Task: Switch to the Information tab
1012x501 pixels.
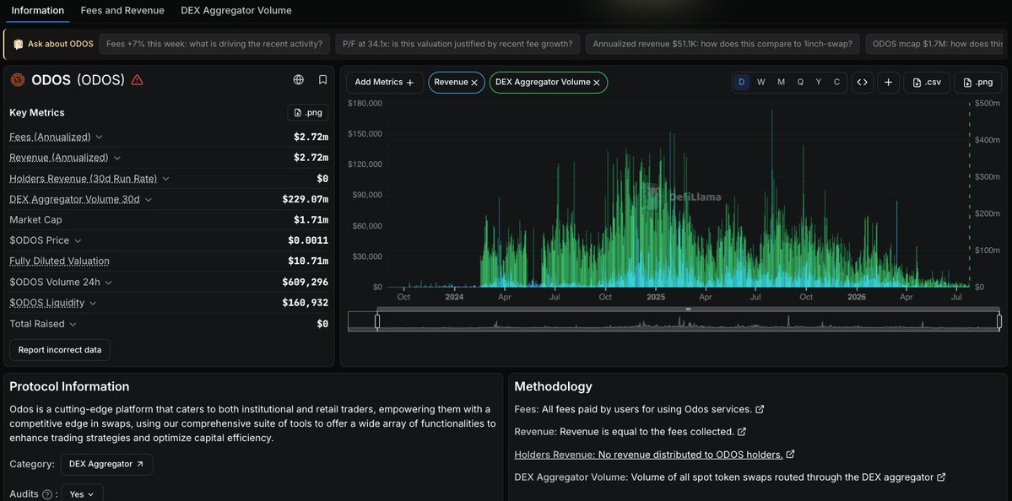Action: click(37, 10)
